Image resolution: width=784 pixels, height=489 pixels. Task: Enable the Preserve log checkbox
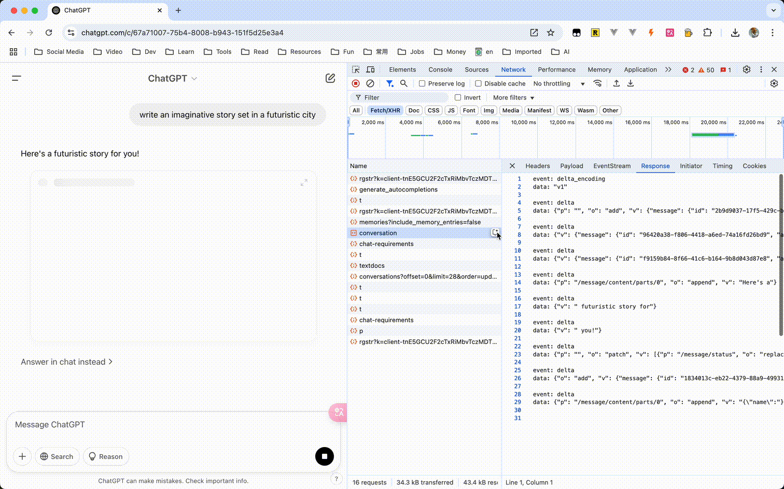[x=422, y=83]
